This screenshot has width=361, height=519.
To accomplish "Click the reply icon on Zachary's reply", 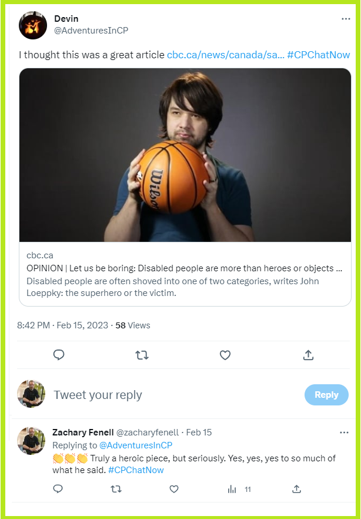I will 58,489.
